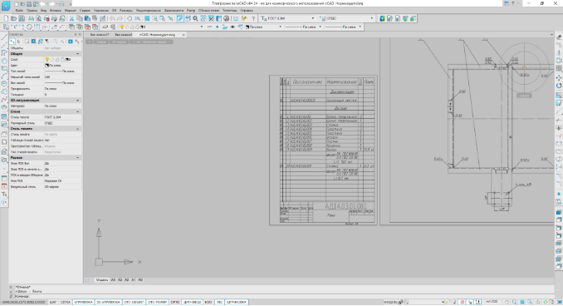Click the eraser tool in right toolbar

[559, 37]
